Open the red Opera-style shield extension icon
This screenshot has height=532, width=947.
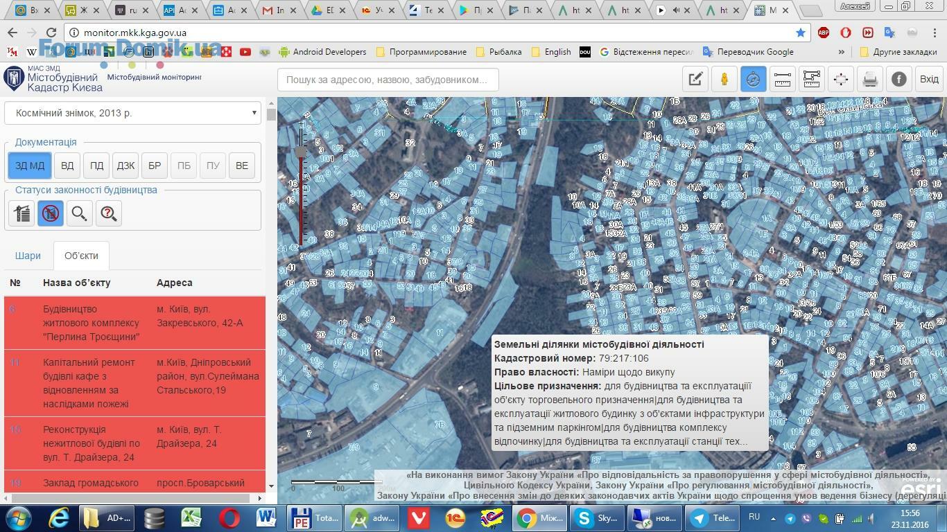pos(846,33)
